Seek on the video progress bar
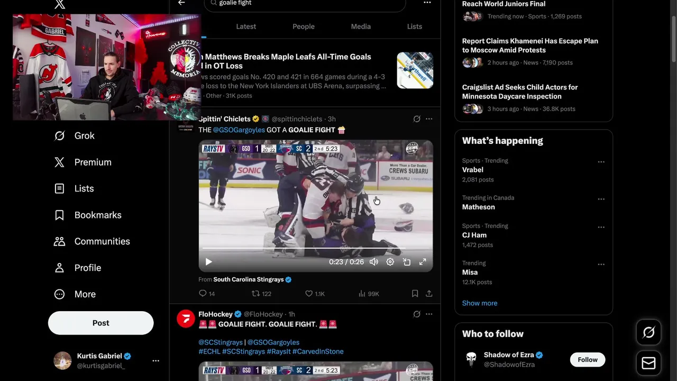677x381 pixels. click(316, 248)
